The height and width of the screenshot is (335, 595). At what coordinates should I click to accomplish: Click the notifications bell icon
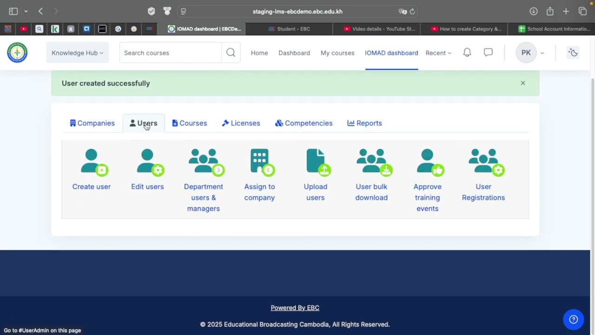[x=467, y=53]
